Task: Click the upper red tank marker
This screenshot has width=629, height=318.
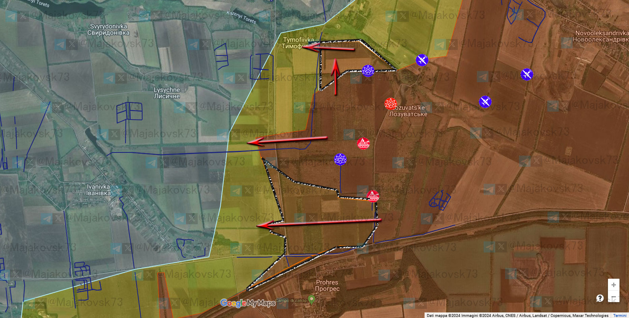Action: pyautogui.click(x=363, y=143)
